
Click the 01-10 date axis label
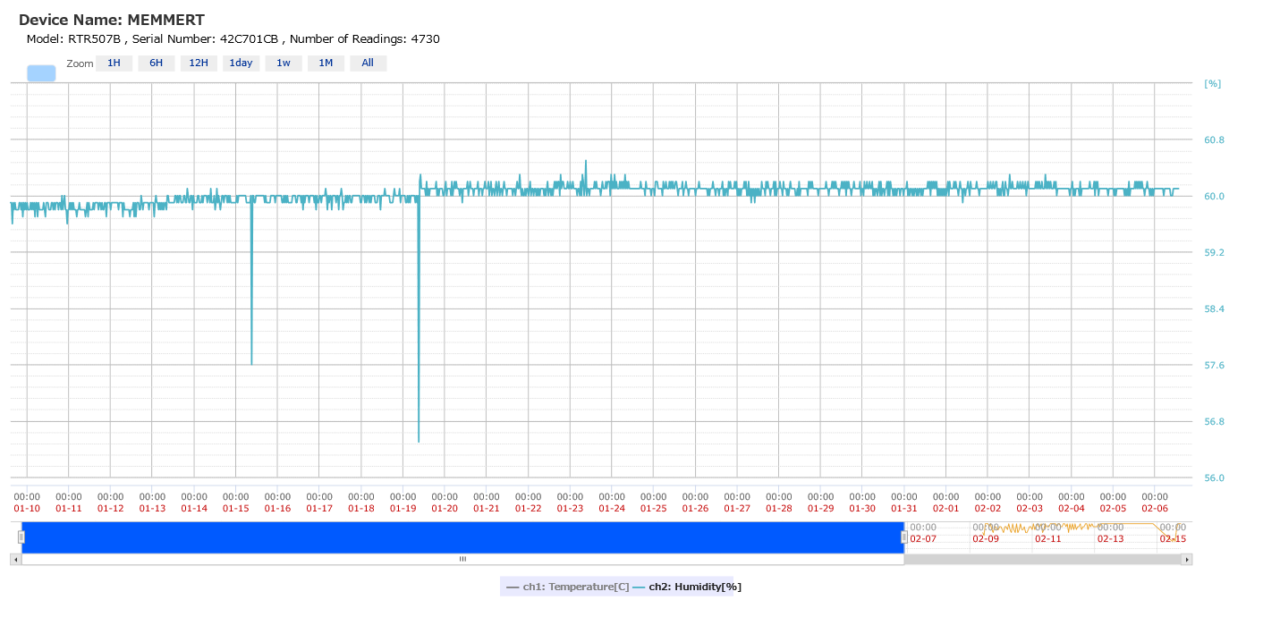pos(27,509)
